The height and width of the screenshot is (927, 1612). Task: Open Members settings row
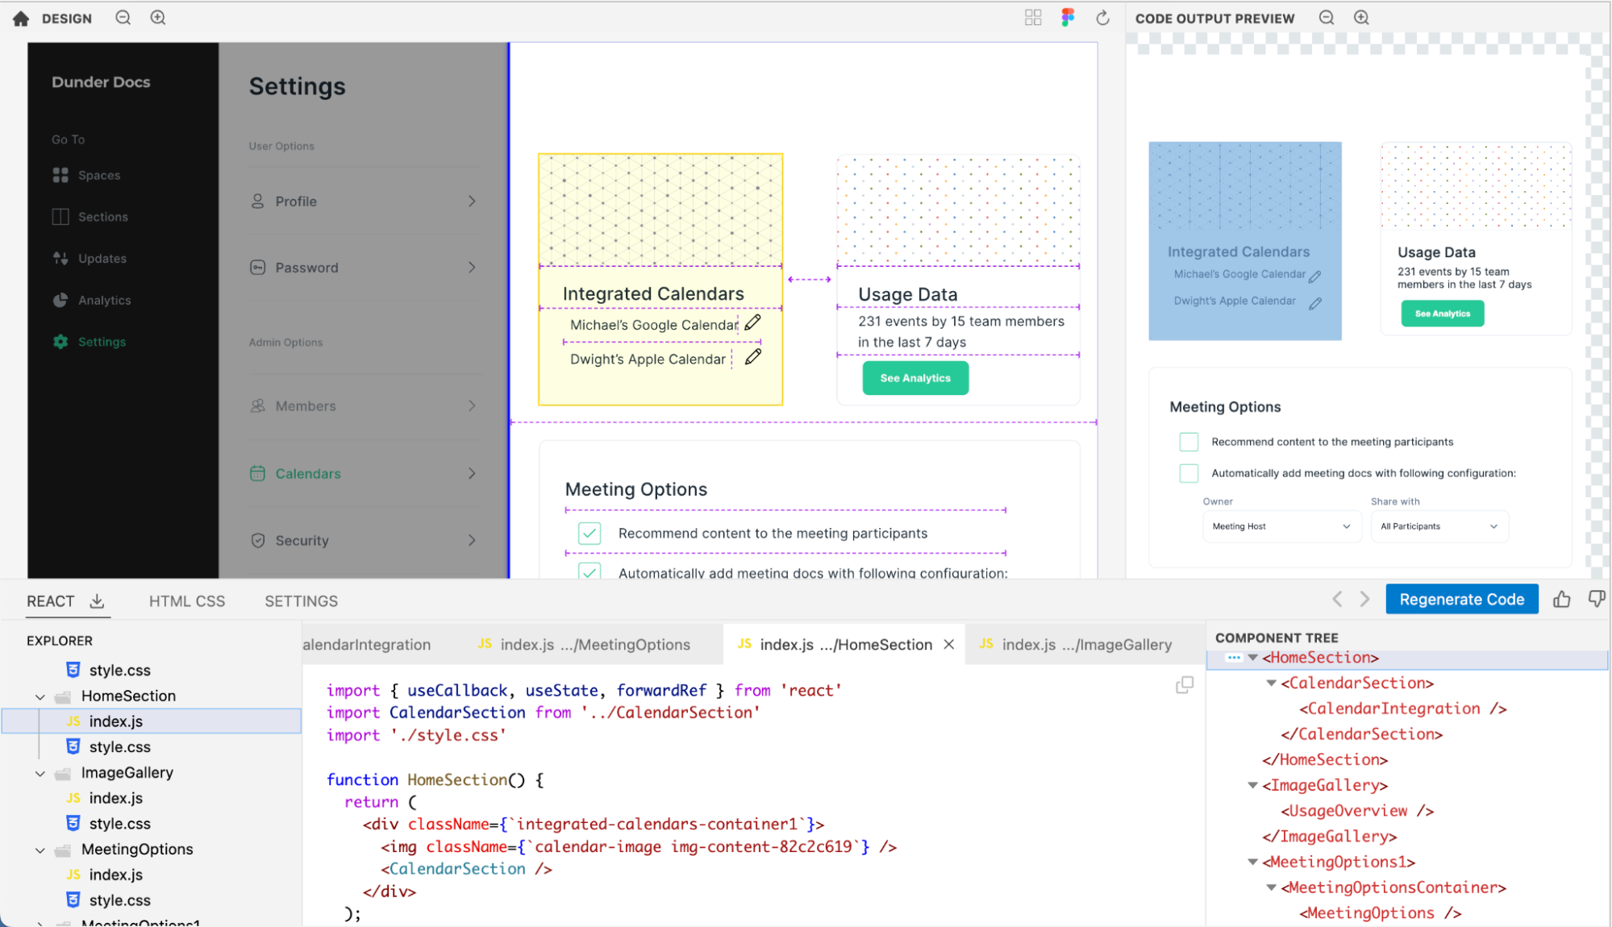364,405
